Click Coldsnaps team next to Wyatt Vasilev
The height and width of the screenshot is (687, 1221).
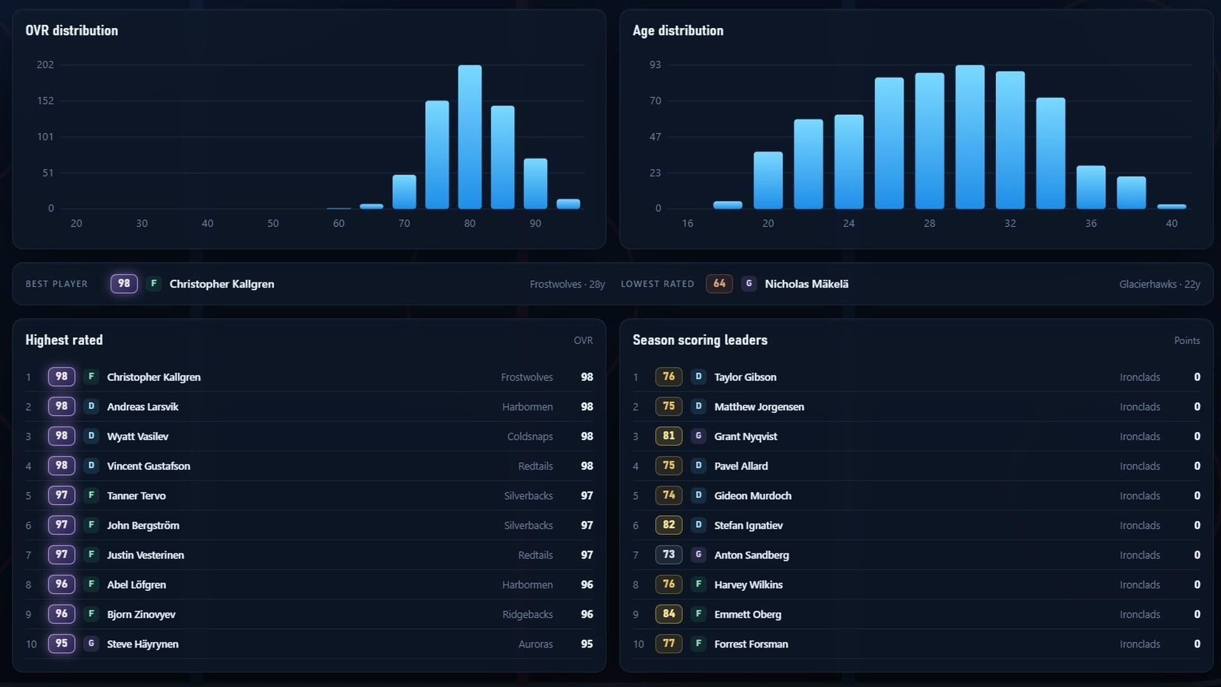pos(530,436)
